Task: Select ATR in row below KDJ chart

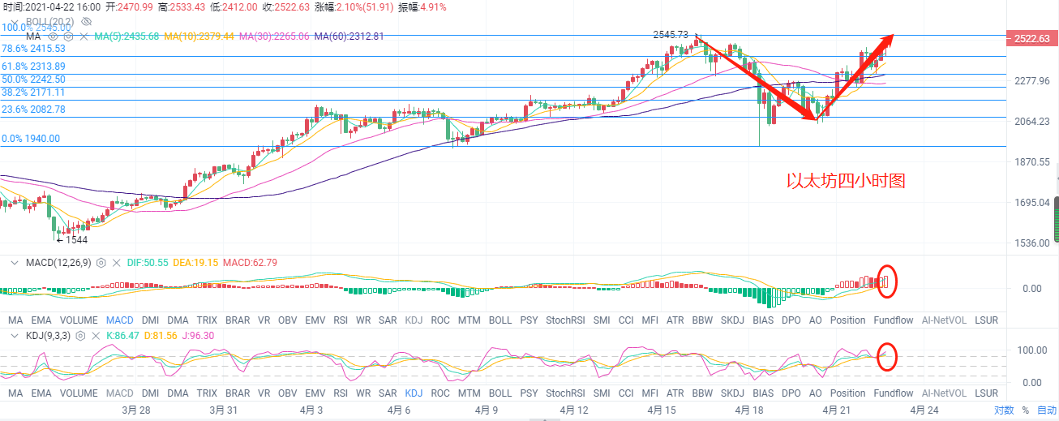Action: pyautogui.click(x=675, y=393)
